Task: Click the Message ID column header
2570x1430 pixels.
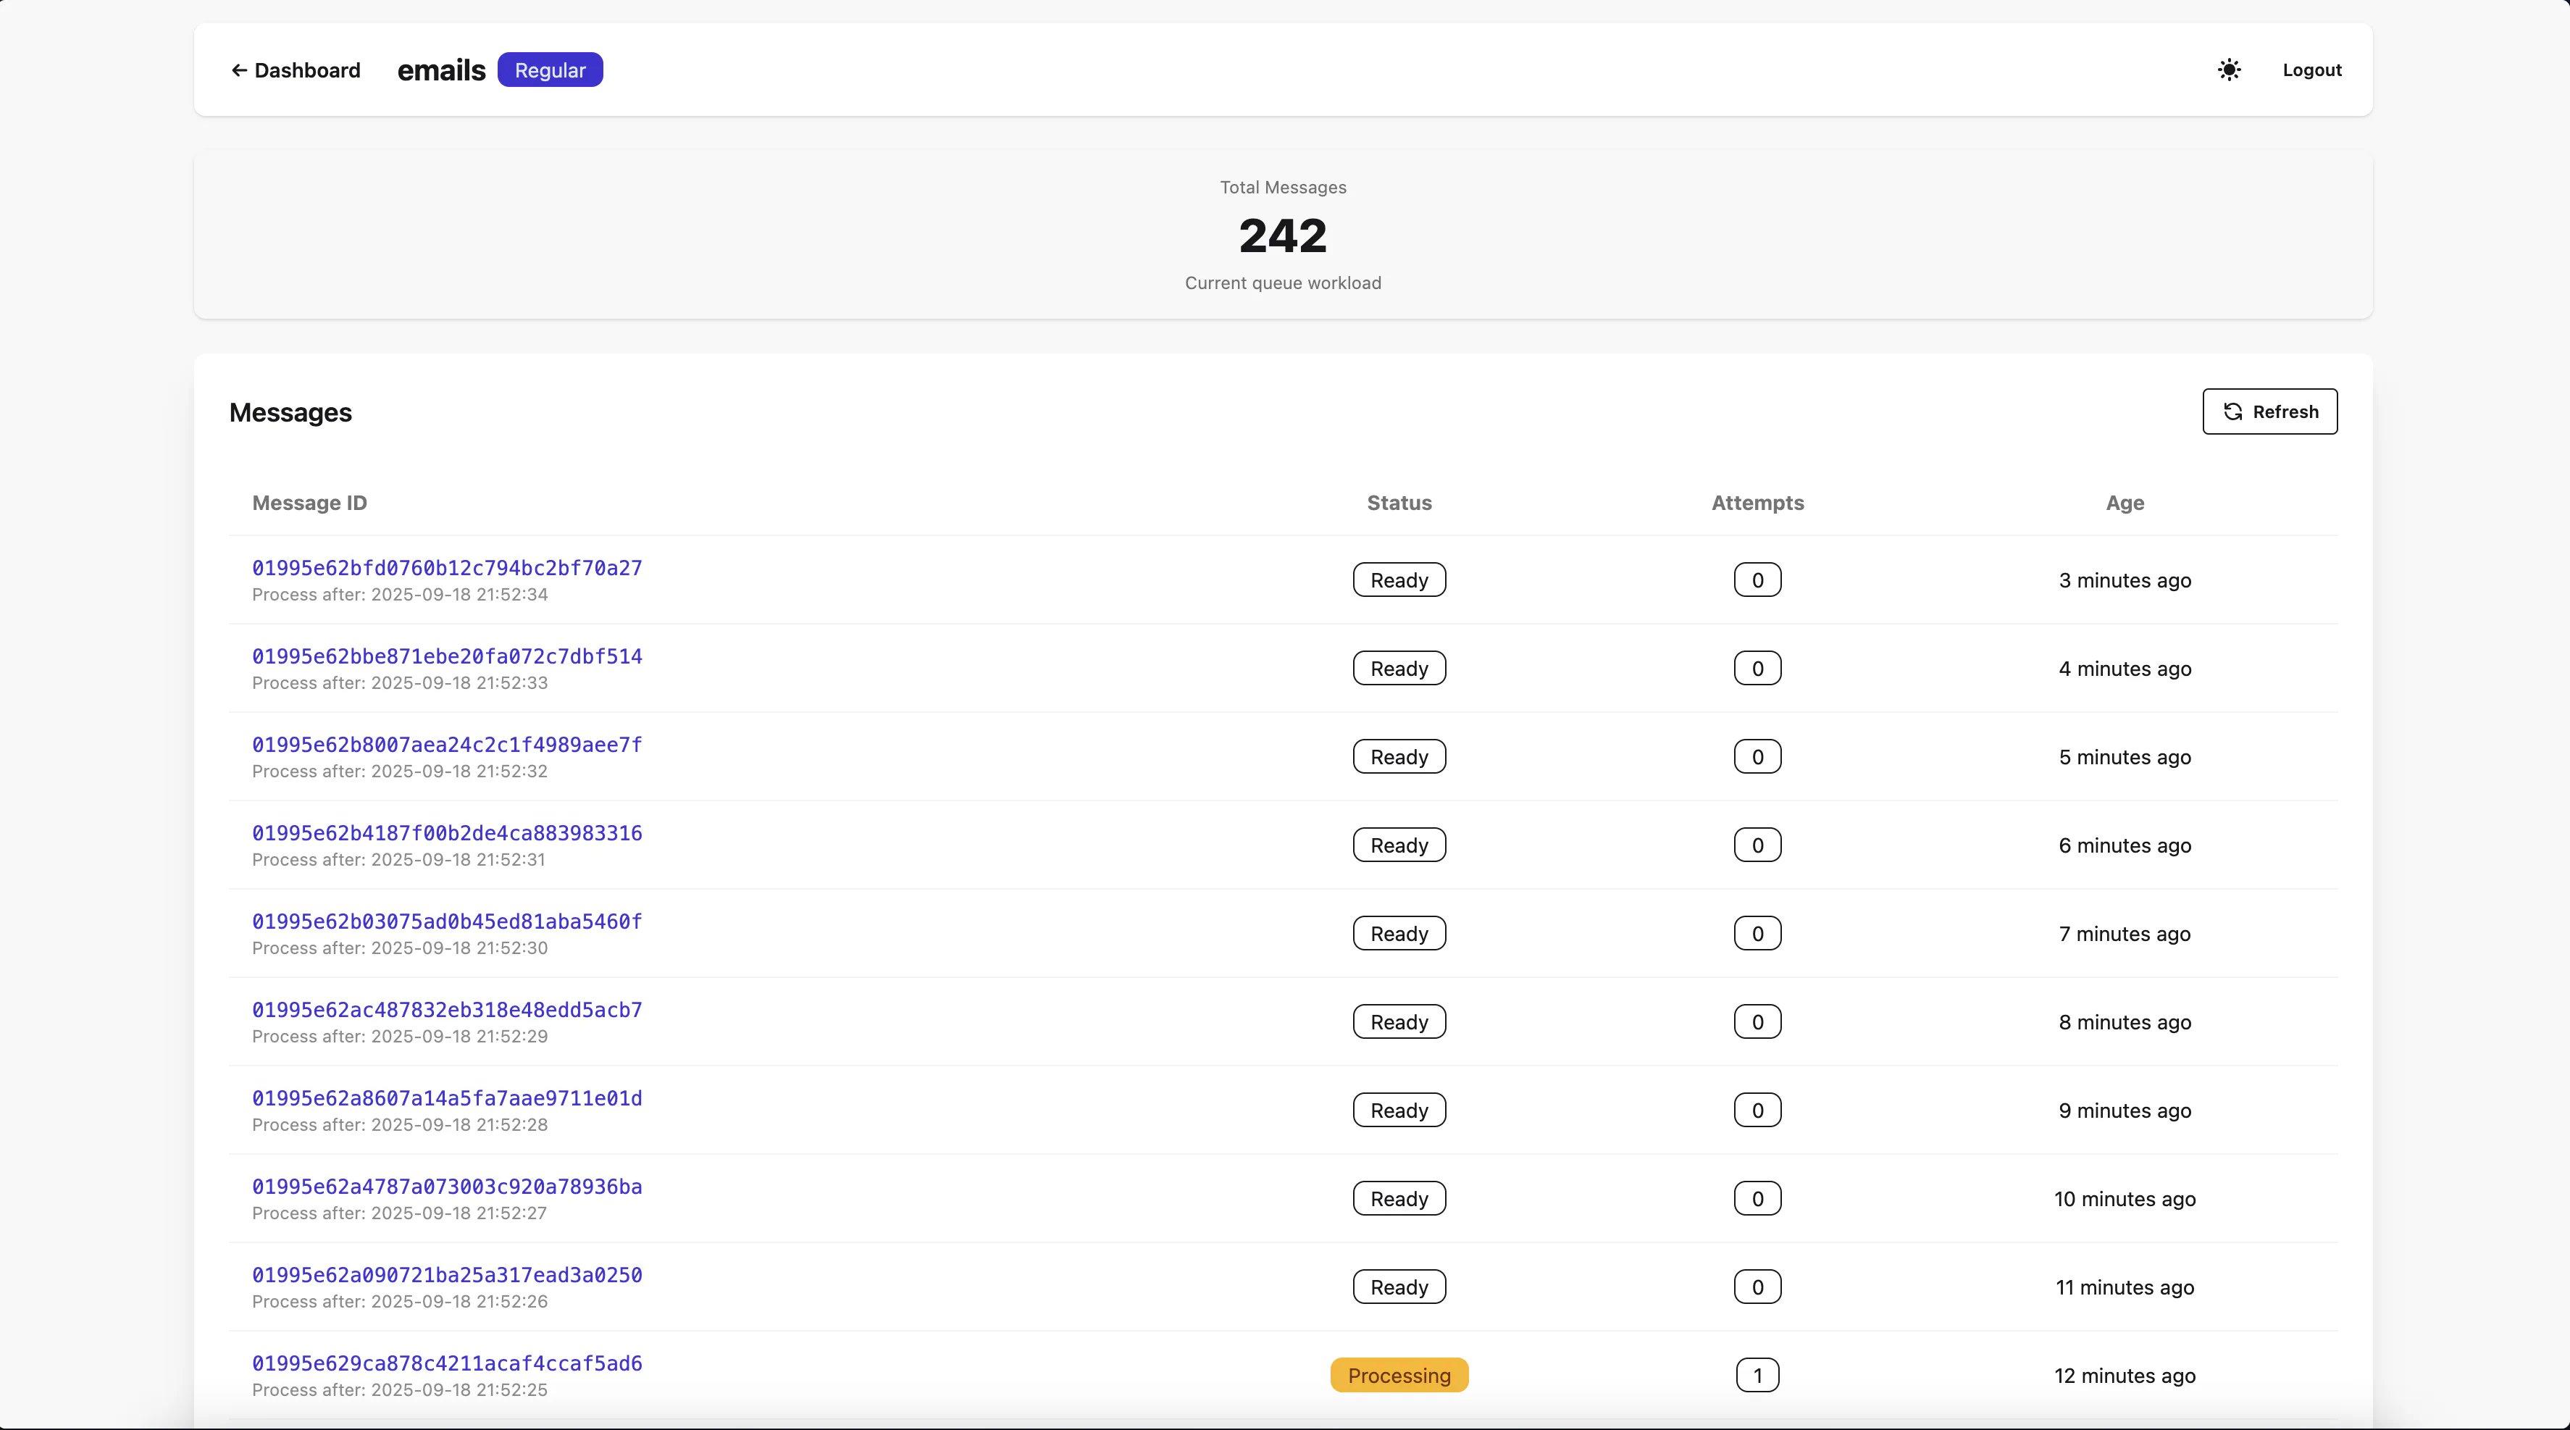Action: [x=309, y=503]
